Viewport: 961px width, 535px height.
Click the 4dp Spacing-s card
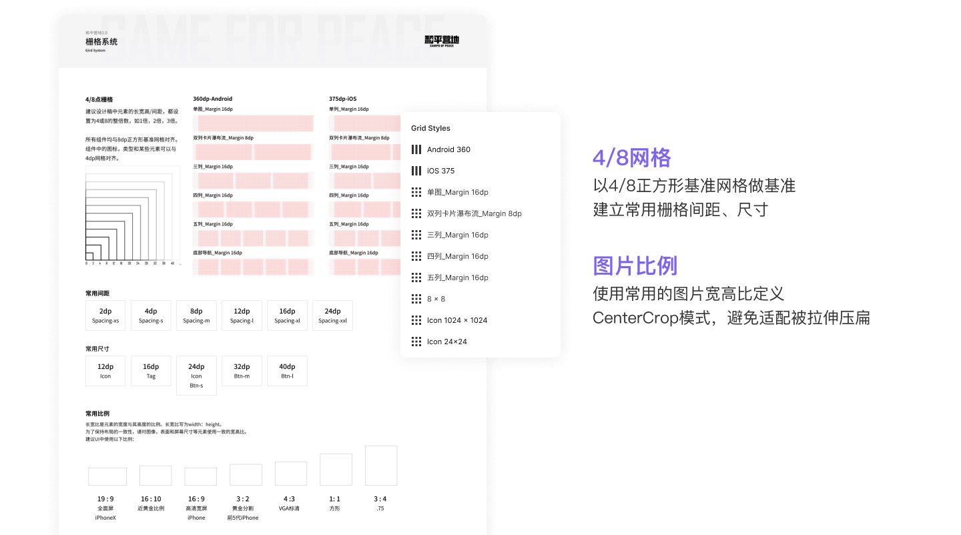pos(151,316)
